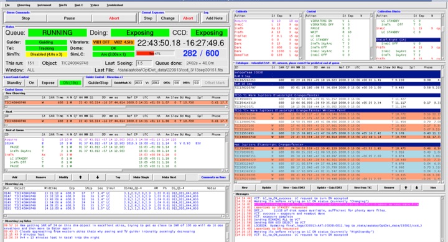
Task: Click the Last Seeing input field
Action: coord(144,63)
